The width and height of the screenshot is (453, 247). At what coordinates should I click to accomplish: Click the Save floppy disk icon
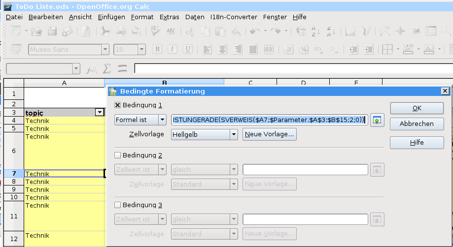(x=52, y=31)
